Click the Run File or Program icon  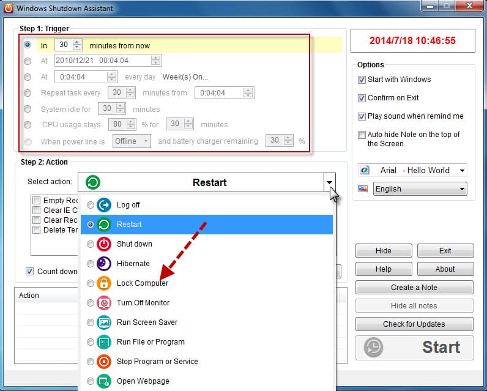(x=105, y=342)
